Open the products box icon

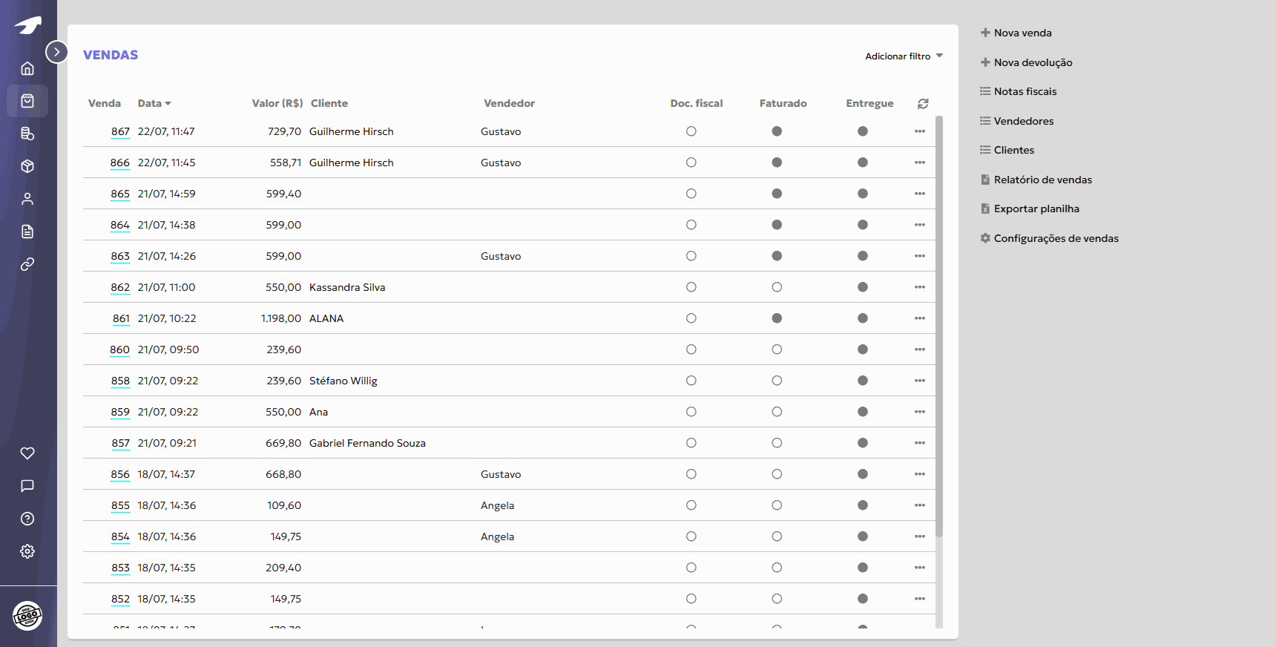coord(27,166)
